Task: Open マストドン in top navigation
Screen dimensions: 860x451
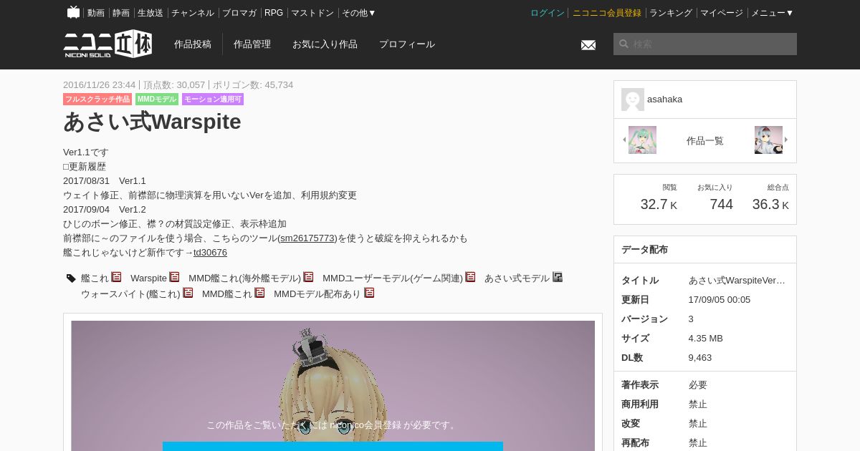Action: tap(312, 13)
